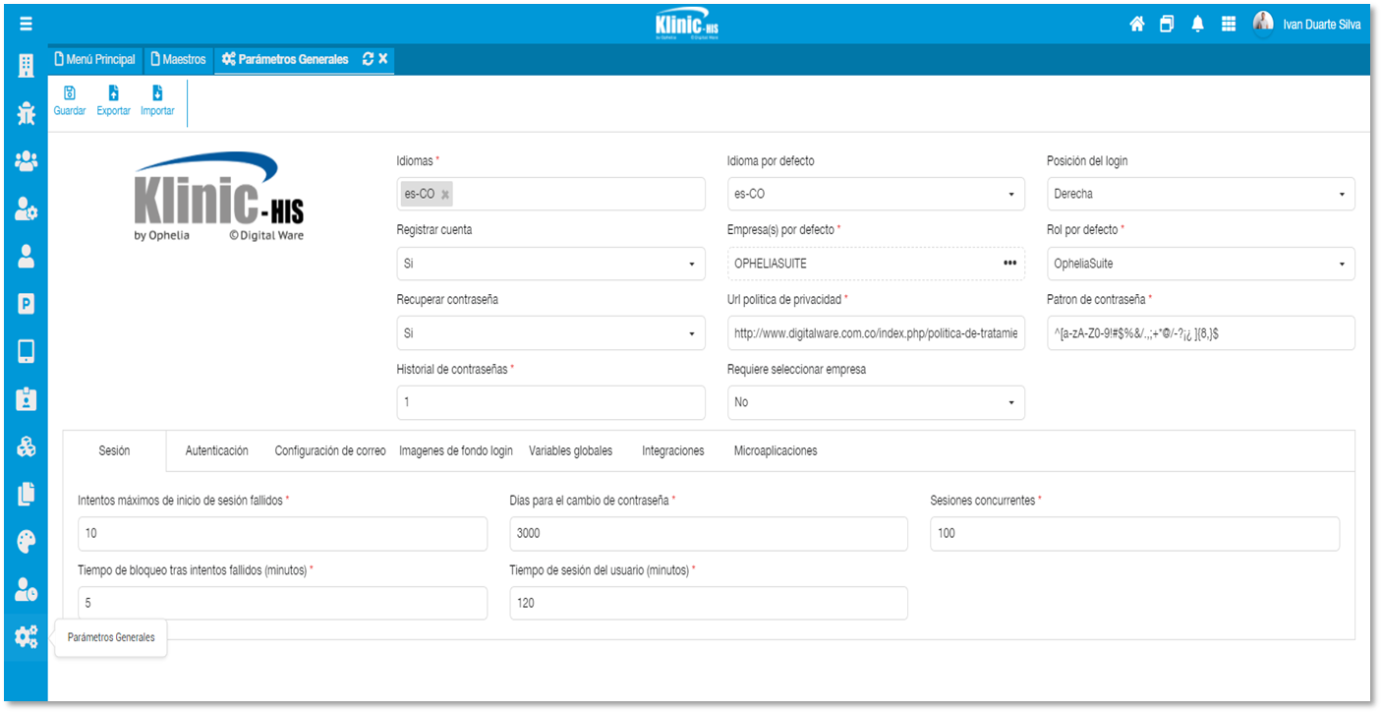This screenshot has height=713, width=1382.
Task: Switch to the Menú Principal tab
Action: coord(94,59)
